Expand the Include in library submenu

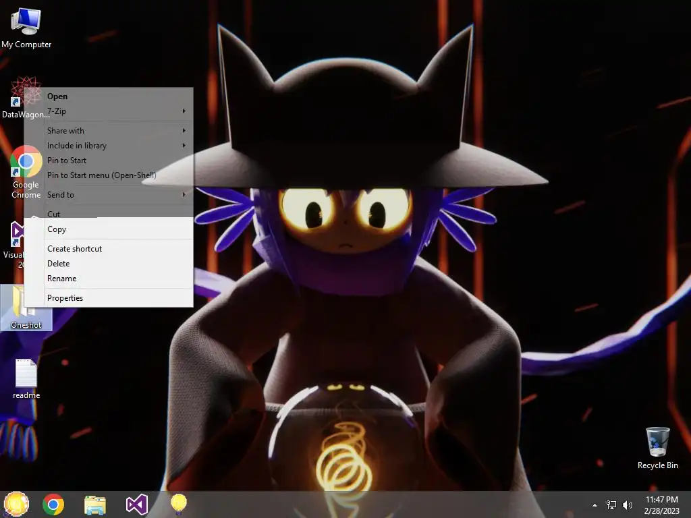(x=109, y=146)
